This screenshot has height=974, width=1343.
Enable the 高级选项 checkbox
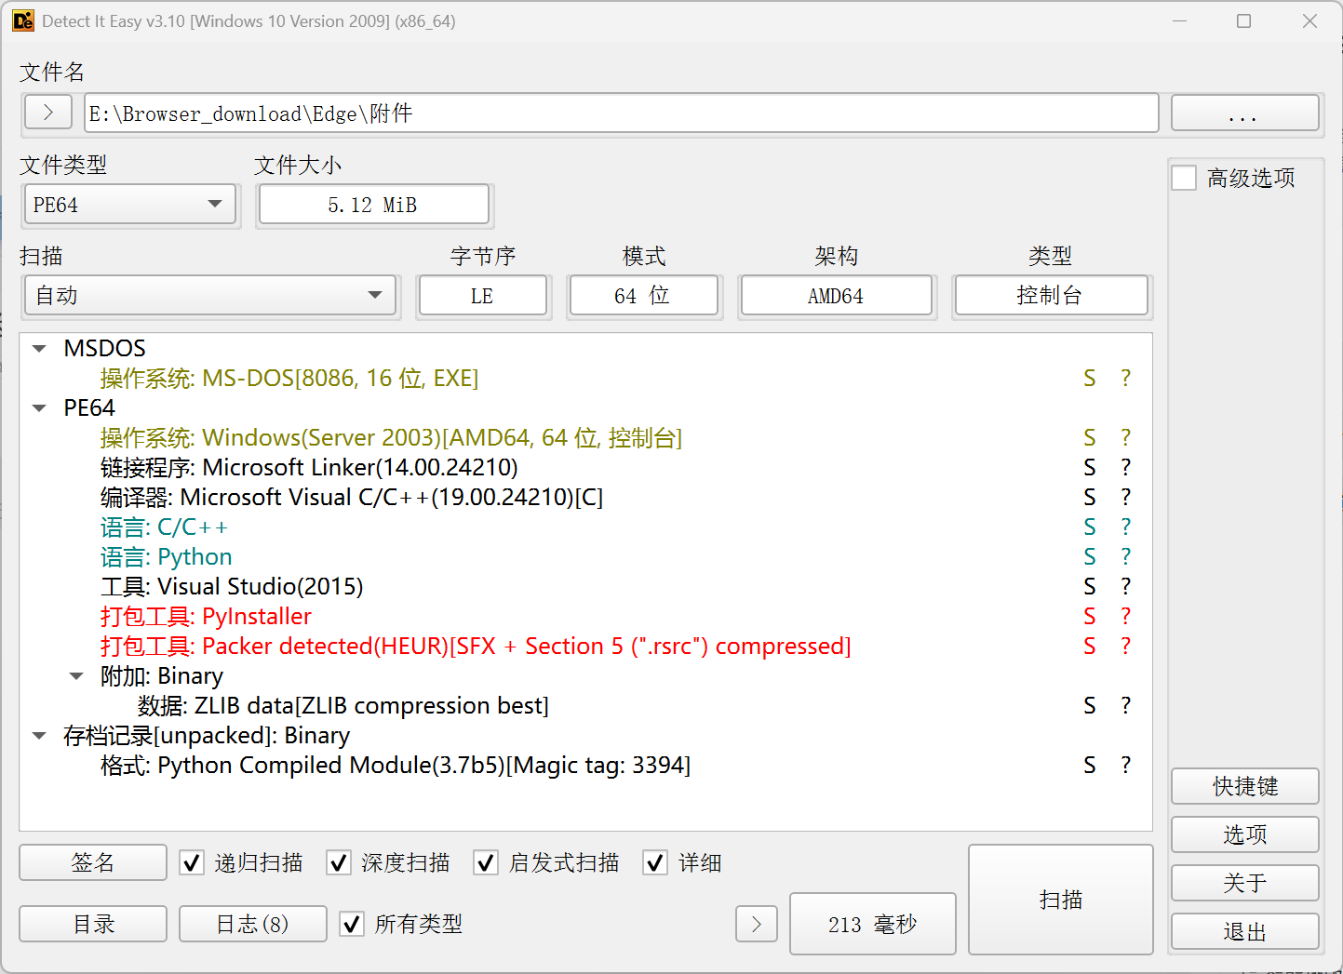click(x=1184, y=178)
